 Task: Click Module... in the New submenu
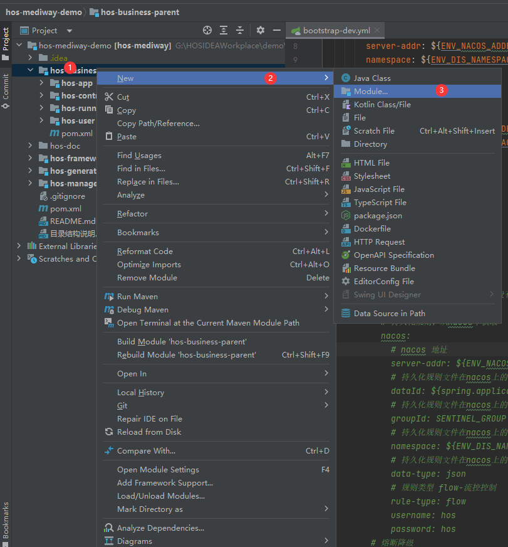click(370, 91)
